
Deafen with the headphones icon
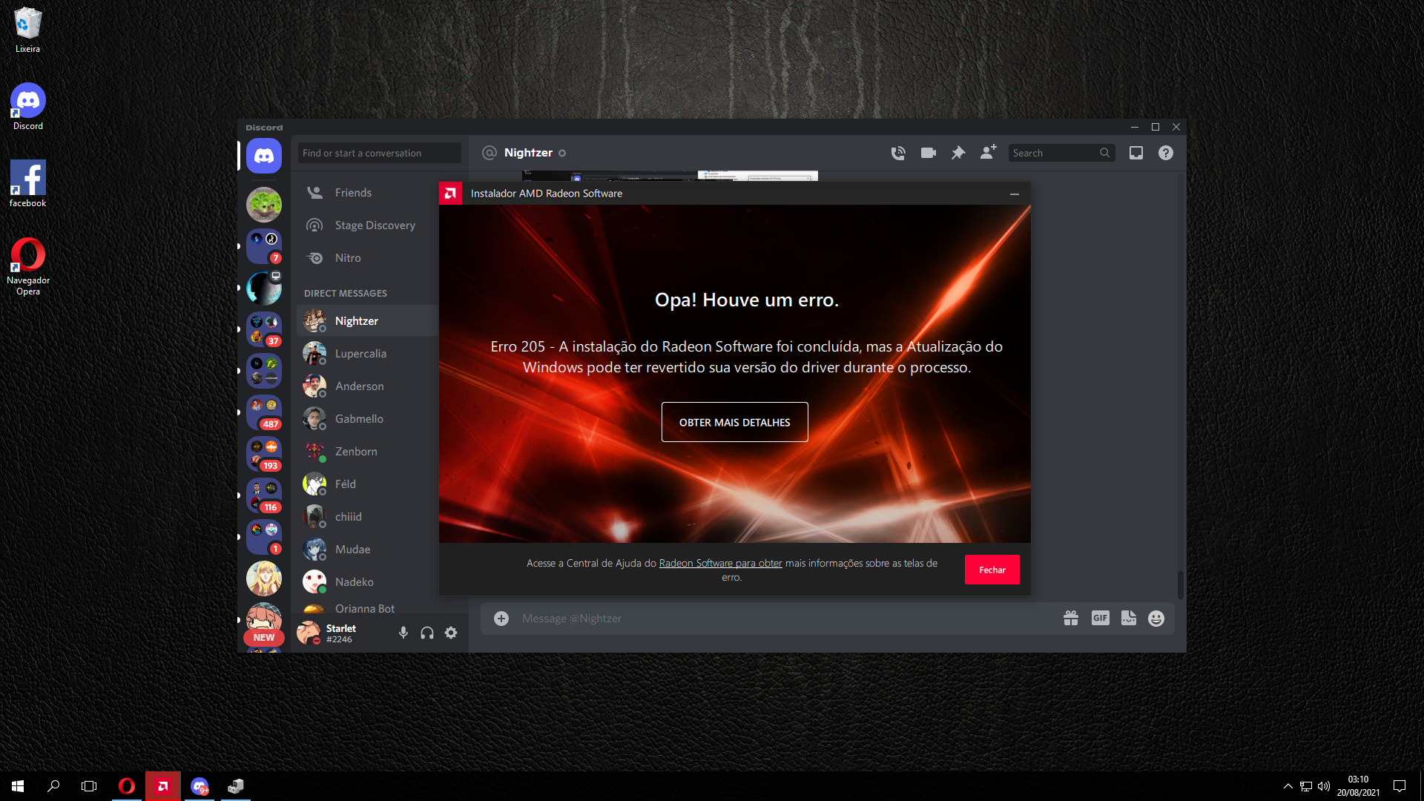pyautogui.click(x=427, y=633)
